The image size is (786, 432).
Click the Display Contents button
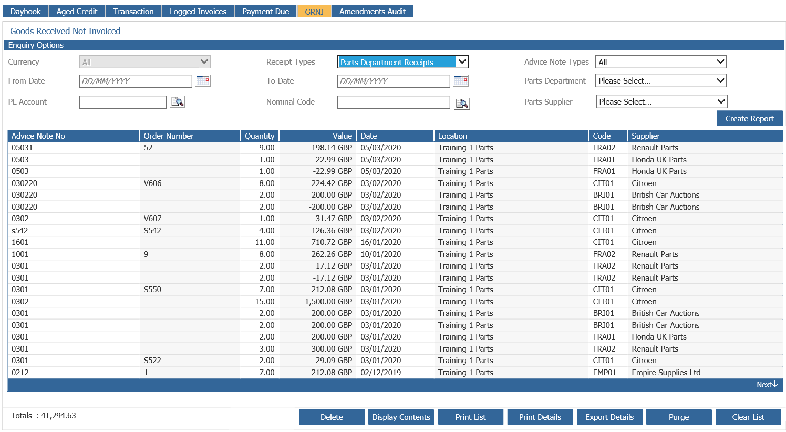coord(401,417)
